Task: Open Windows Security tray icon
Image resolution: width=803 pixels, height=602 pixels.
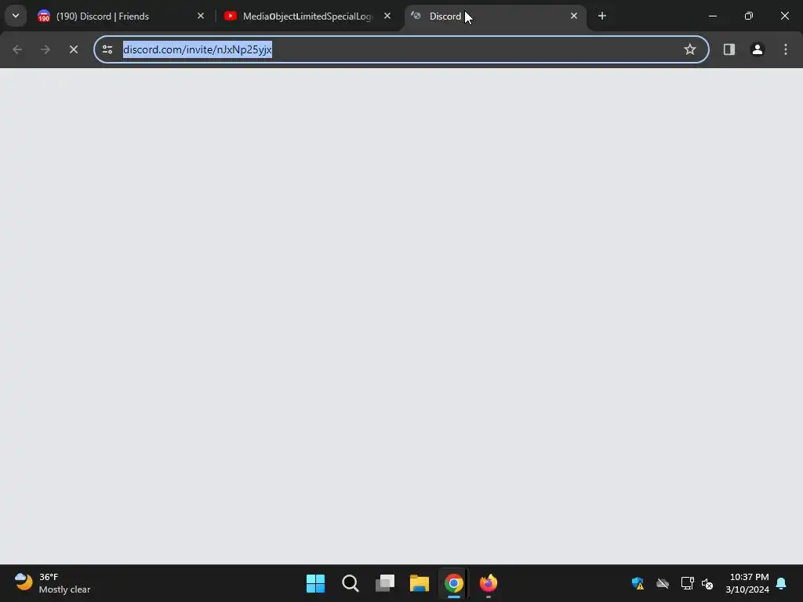Action: pyautogui.click(x=638, y=583)
